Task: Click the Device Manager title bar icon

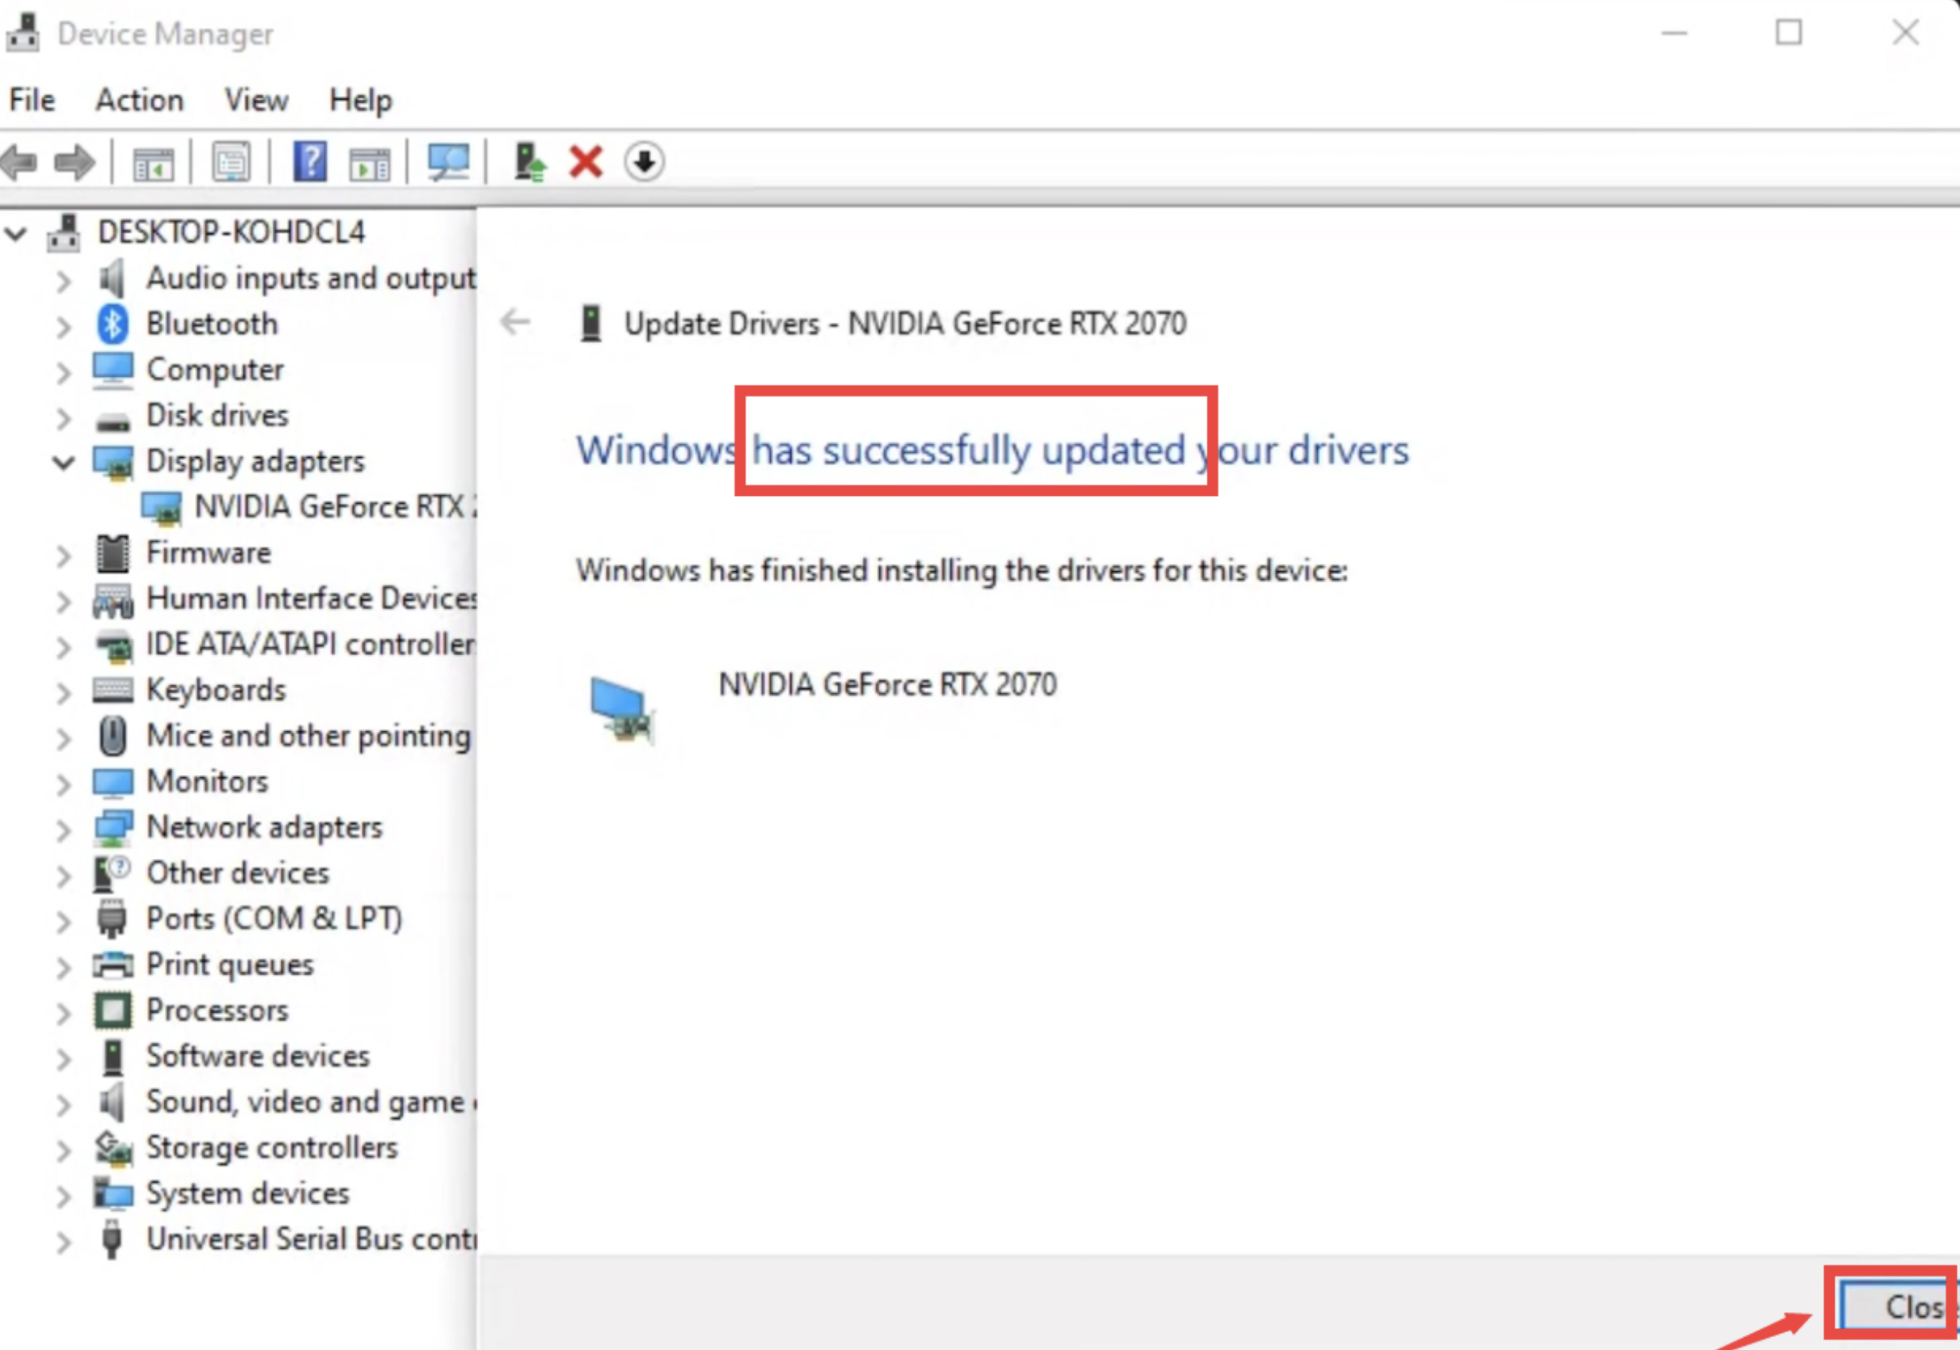Action: coord(23,33)
